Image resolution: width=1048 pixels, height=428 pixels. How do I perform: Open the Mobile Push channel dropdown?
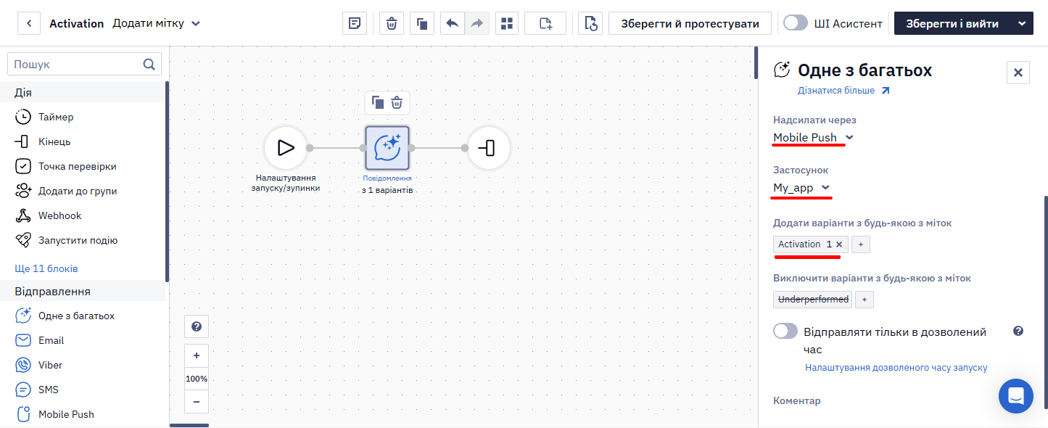[814, 138]
